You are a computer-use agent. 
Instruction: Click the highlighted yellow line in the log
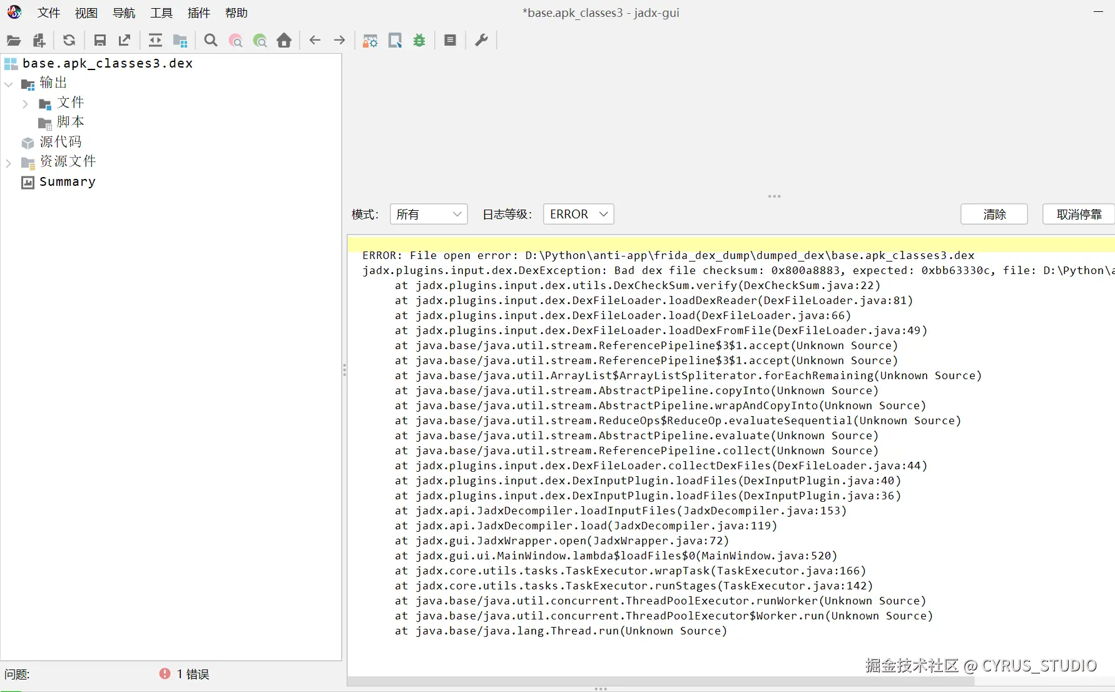click(731, 244)
